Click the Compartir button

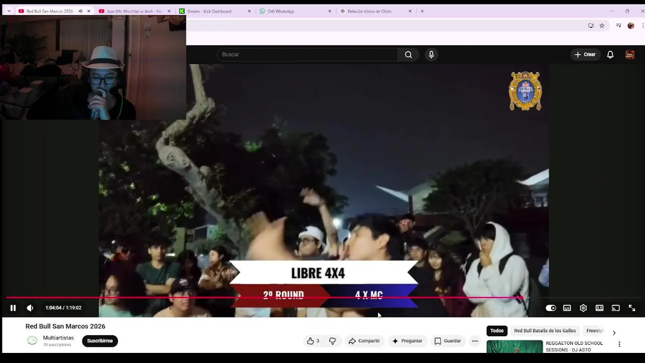[x=364, y=341]
